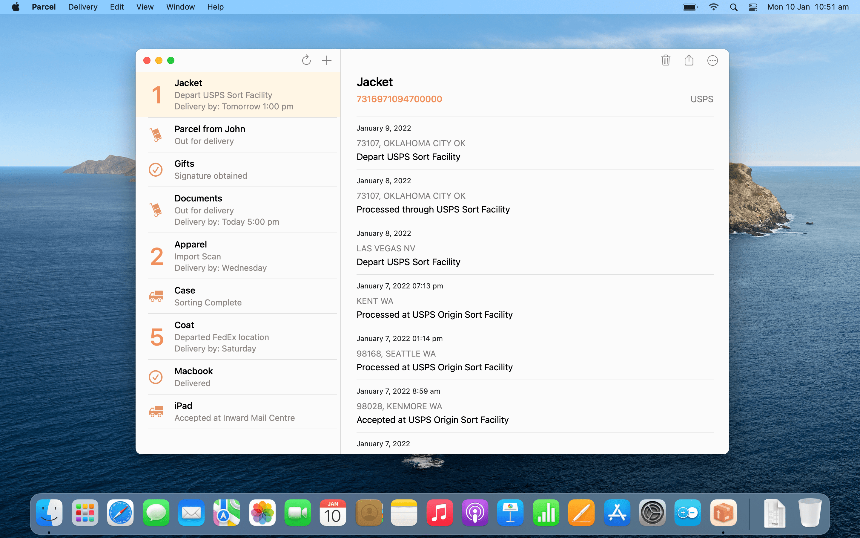Open the Wi-Fi status menu
The image size is (860, 538).
(713, 7)
